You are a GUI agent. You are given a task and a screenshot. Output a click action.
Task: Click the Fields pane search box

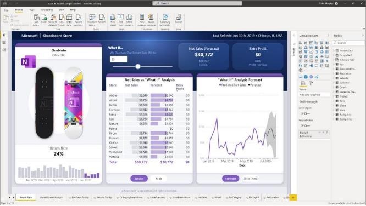click(x=348, y=43)
